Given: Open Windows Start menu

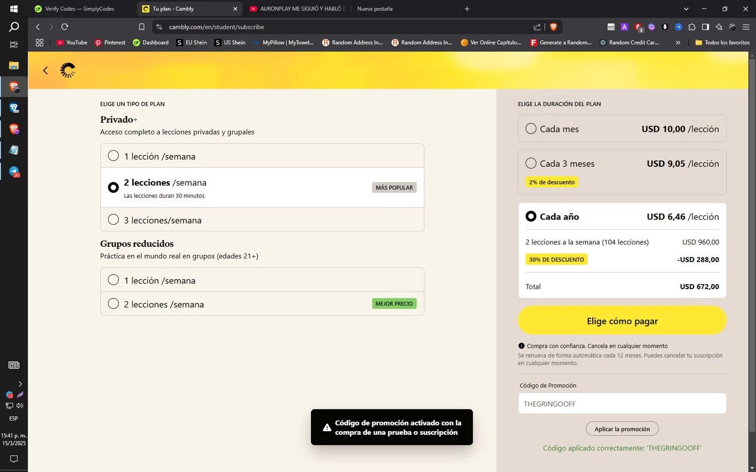Looking at the screenshot, I should coord(14,9).
